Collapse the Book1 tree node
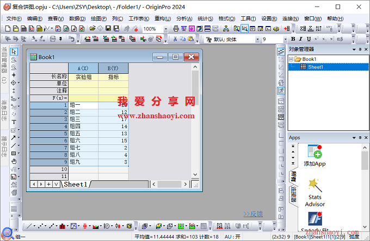This screenshot has width=370, height=241. [x=291, y=59]
